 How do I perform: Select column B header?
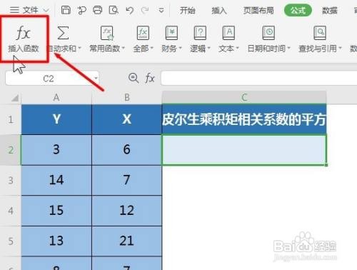127,97
